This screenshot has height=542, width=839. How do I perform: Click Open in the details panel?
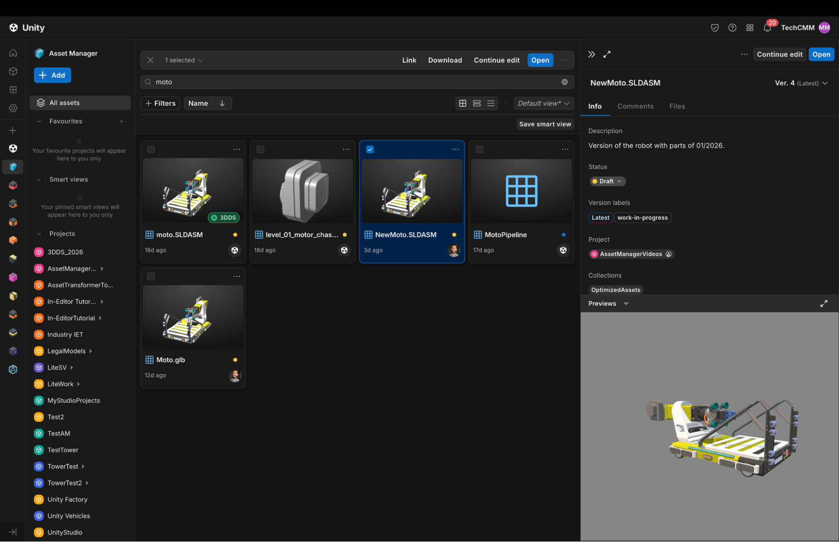[x=821, y=54]
